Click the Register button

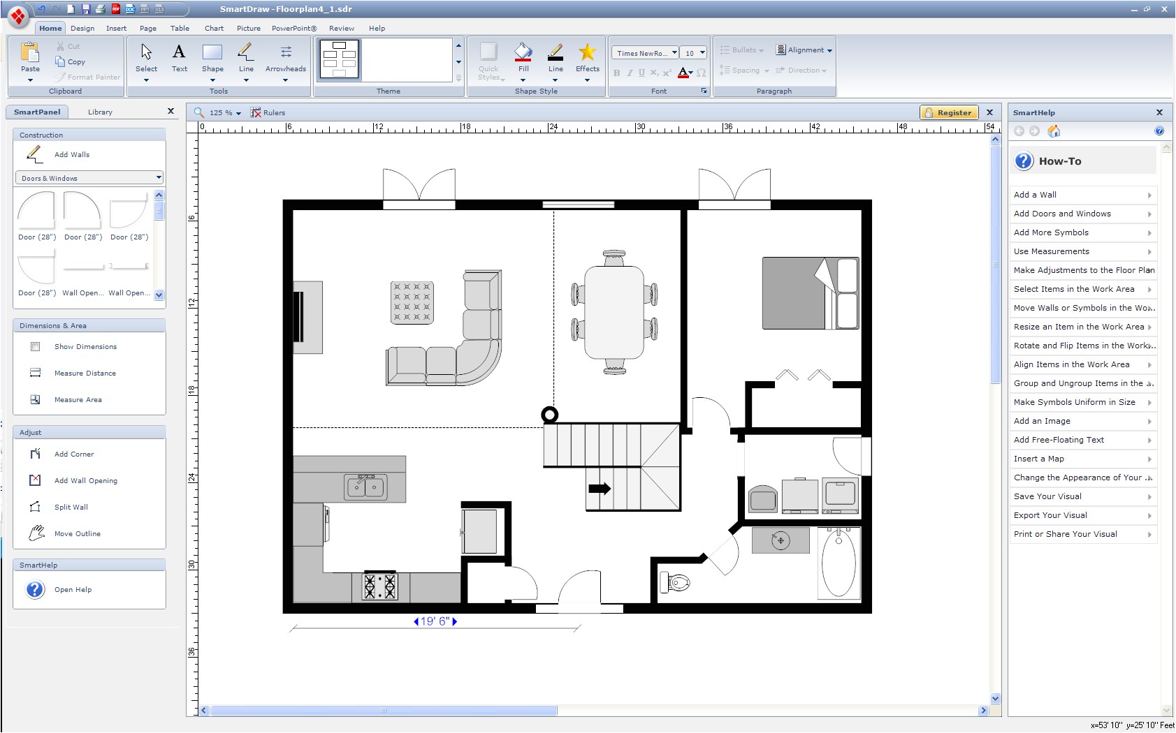pos(950,112)
